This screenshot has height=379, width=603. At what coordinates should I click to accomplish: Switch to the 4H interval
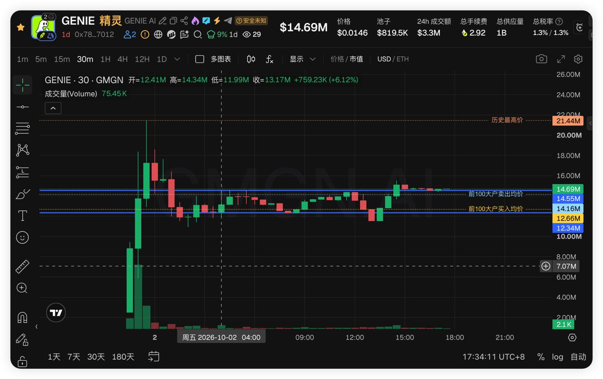[x=123, y=59]
